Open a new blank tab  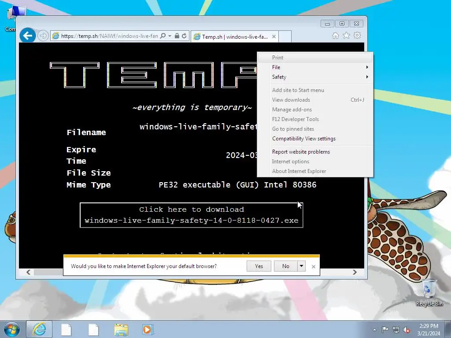tap(285, 37)
